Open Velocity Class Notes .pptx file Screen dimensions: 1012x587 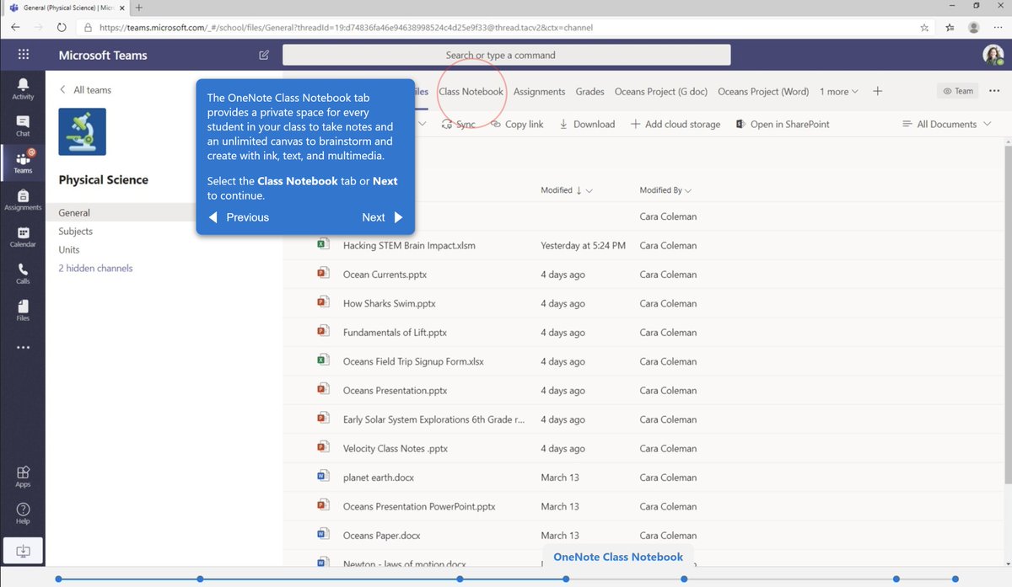tap(396, 448)
